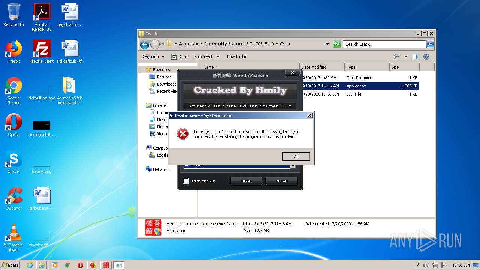480x270 pixels.
Task: Open the CCleaner desktop shortcut
Action: tap(13, 199)
